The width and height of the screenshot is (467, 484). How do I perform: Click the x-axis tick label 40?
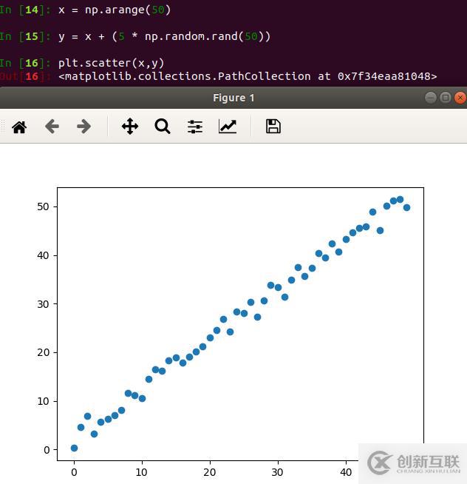coord(346,472)
